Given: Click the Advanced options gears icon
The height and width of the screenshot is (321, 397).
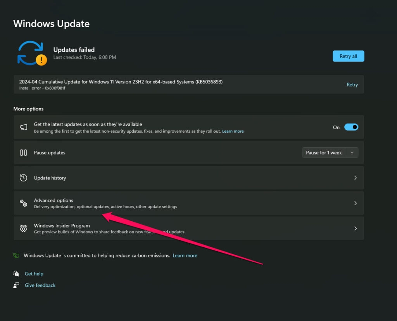Looking at the screenshot, I should click(24, 203).
